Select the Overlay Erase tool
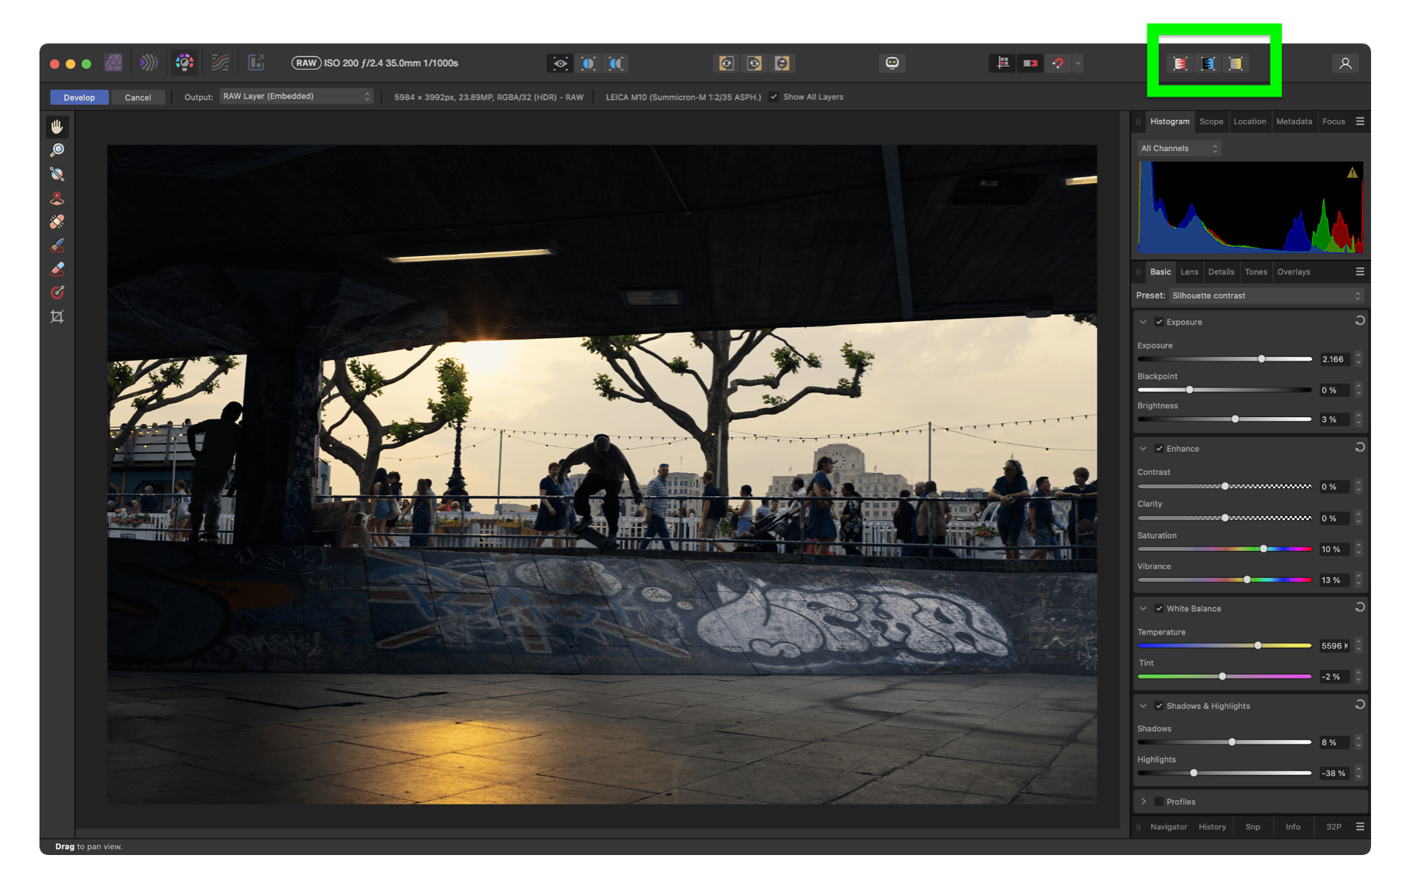 click(x=57, y=269)
